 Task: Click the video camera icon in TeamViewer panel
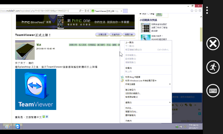173,105
